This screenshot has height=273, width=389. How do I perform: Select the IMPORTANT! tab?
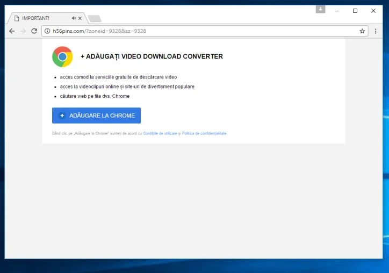(x=47, y=18)
